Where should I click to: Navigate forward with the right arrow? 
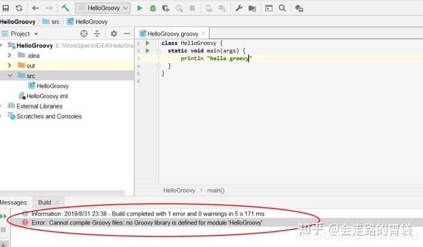click(49, 8)
